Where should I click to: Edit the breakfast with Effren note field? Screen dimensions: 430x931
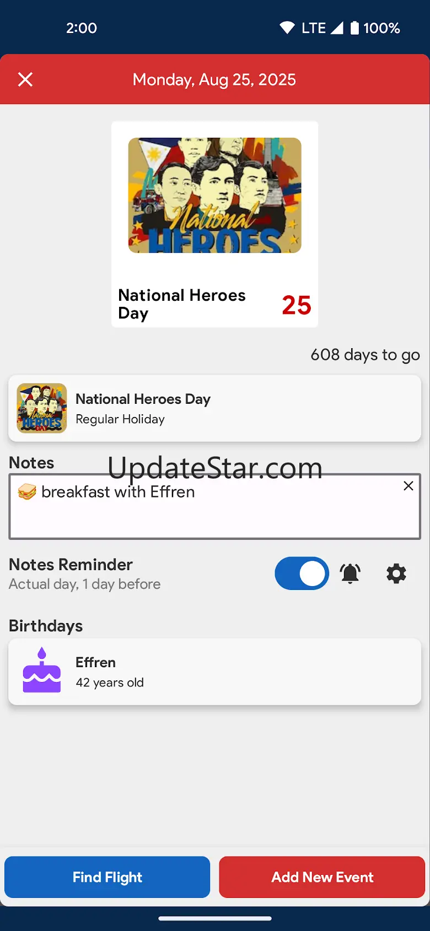(215, 506)
